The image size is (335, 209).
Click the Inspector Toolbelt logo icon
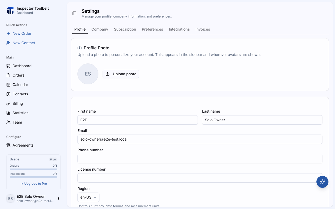(10, 10)
